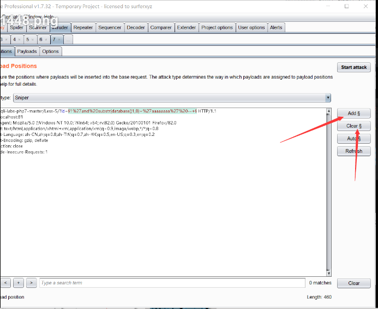378x309 pixels.
Task: Select Intruder attack tab 5
Action: 27,39
